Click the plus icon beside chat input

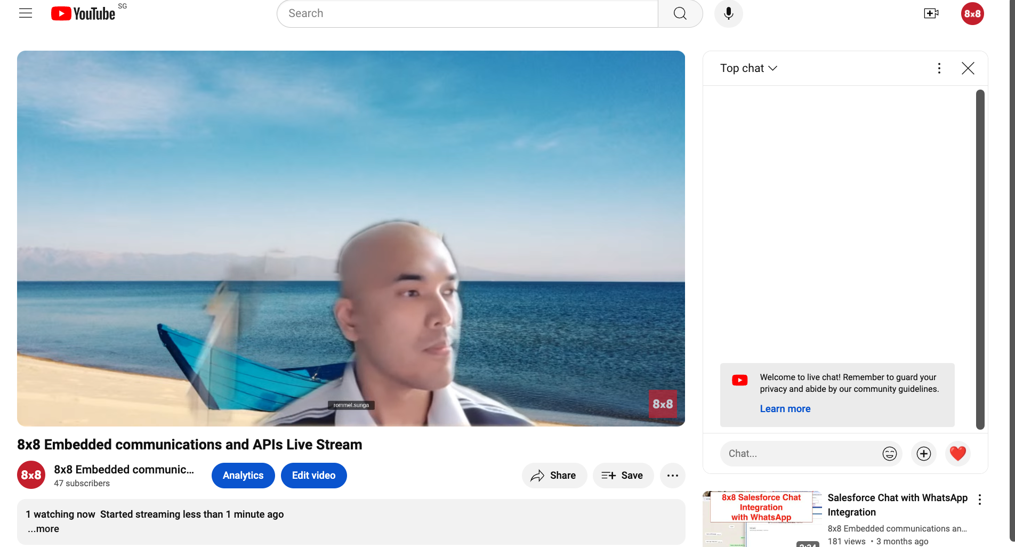point(923,454)
